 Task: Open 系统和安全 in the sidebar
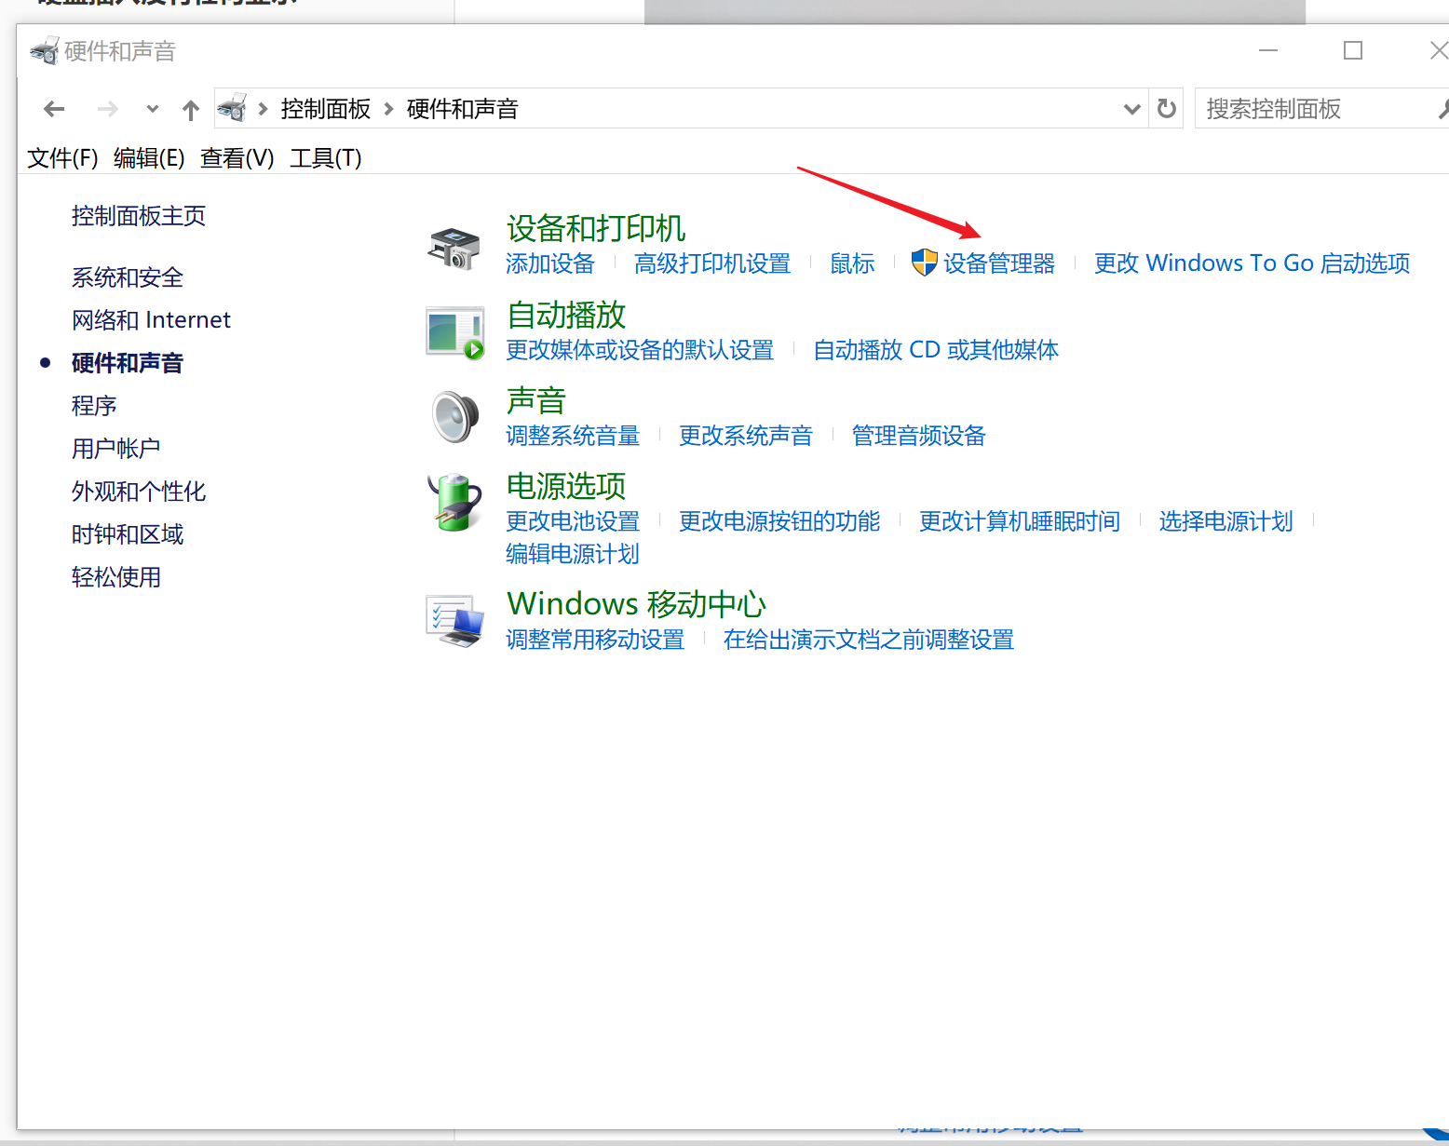pyautogui.click(x=128, y=277)
